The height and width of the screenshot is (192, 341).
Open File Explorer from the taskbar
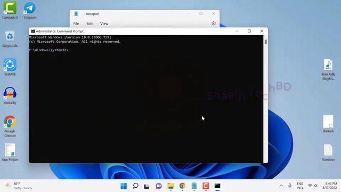[x=170, y=186]
